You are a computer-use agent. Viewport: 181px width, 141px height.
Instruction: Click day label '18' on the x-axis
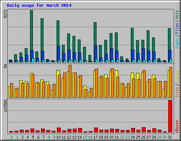pos(101,137)
